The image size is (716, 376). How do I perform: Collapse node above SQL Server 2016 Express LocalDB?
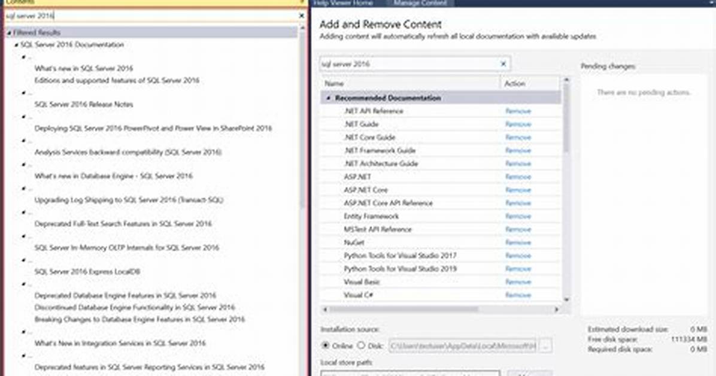click(x=24, y=260)
